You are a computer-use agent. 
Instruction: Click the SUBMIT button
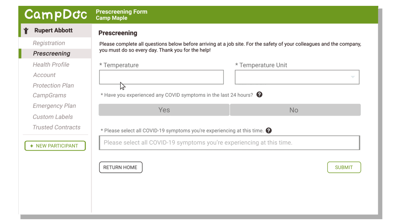tap(344, 167)
